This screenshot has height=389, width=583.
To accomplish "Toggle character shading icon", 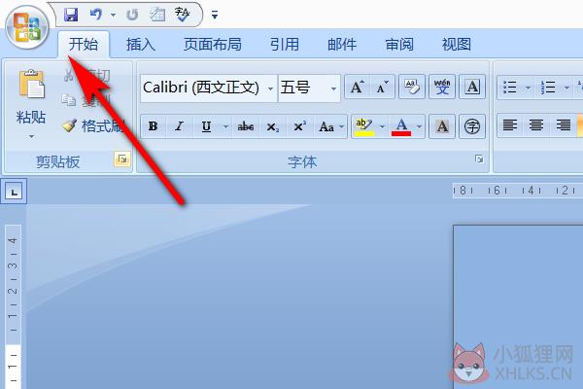I will (442, 126).
